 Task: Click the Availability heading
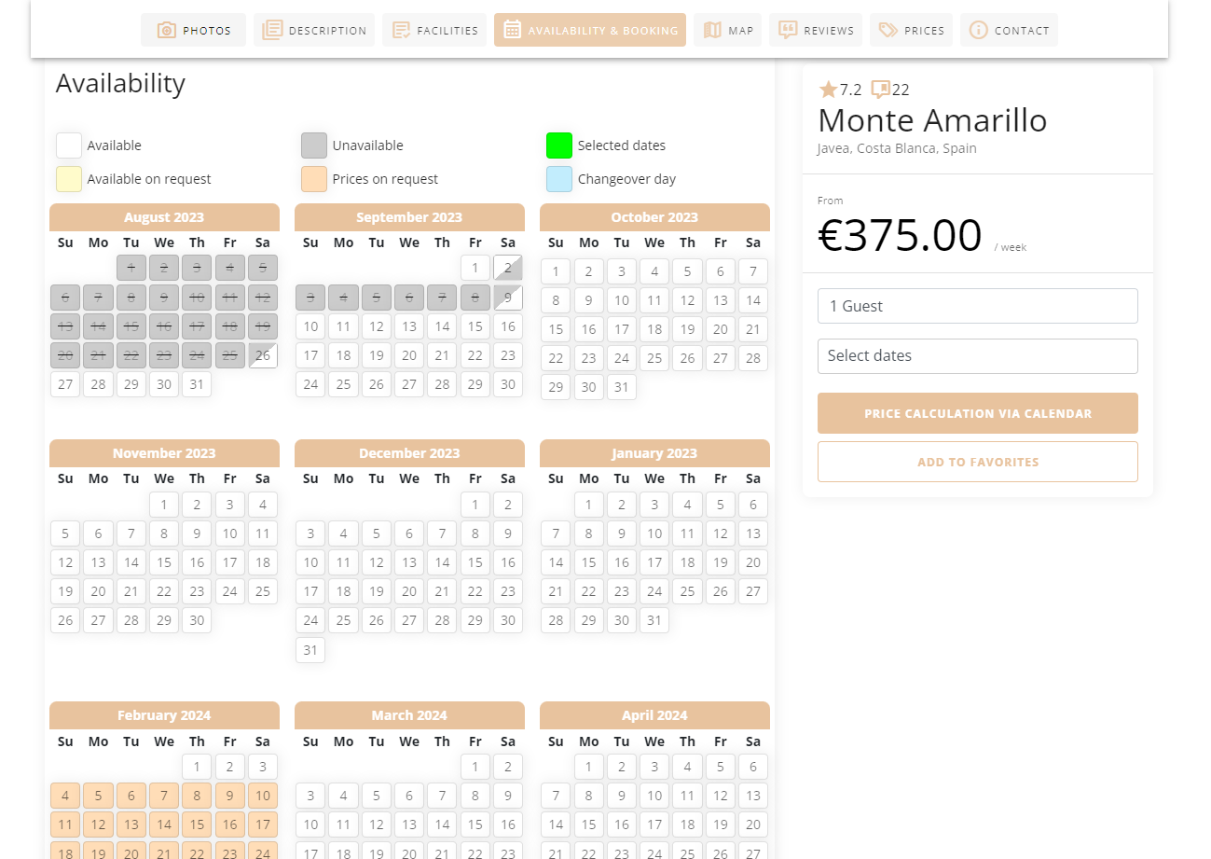pyautogui.click(x=120, y=83)
